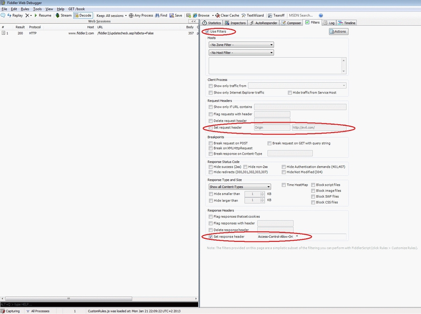Enable Show only traffic from checkbox
The height and width of the screenshot is (314, 421).
pos(210,86)
